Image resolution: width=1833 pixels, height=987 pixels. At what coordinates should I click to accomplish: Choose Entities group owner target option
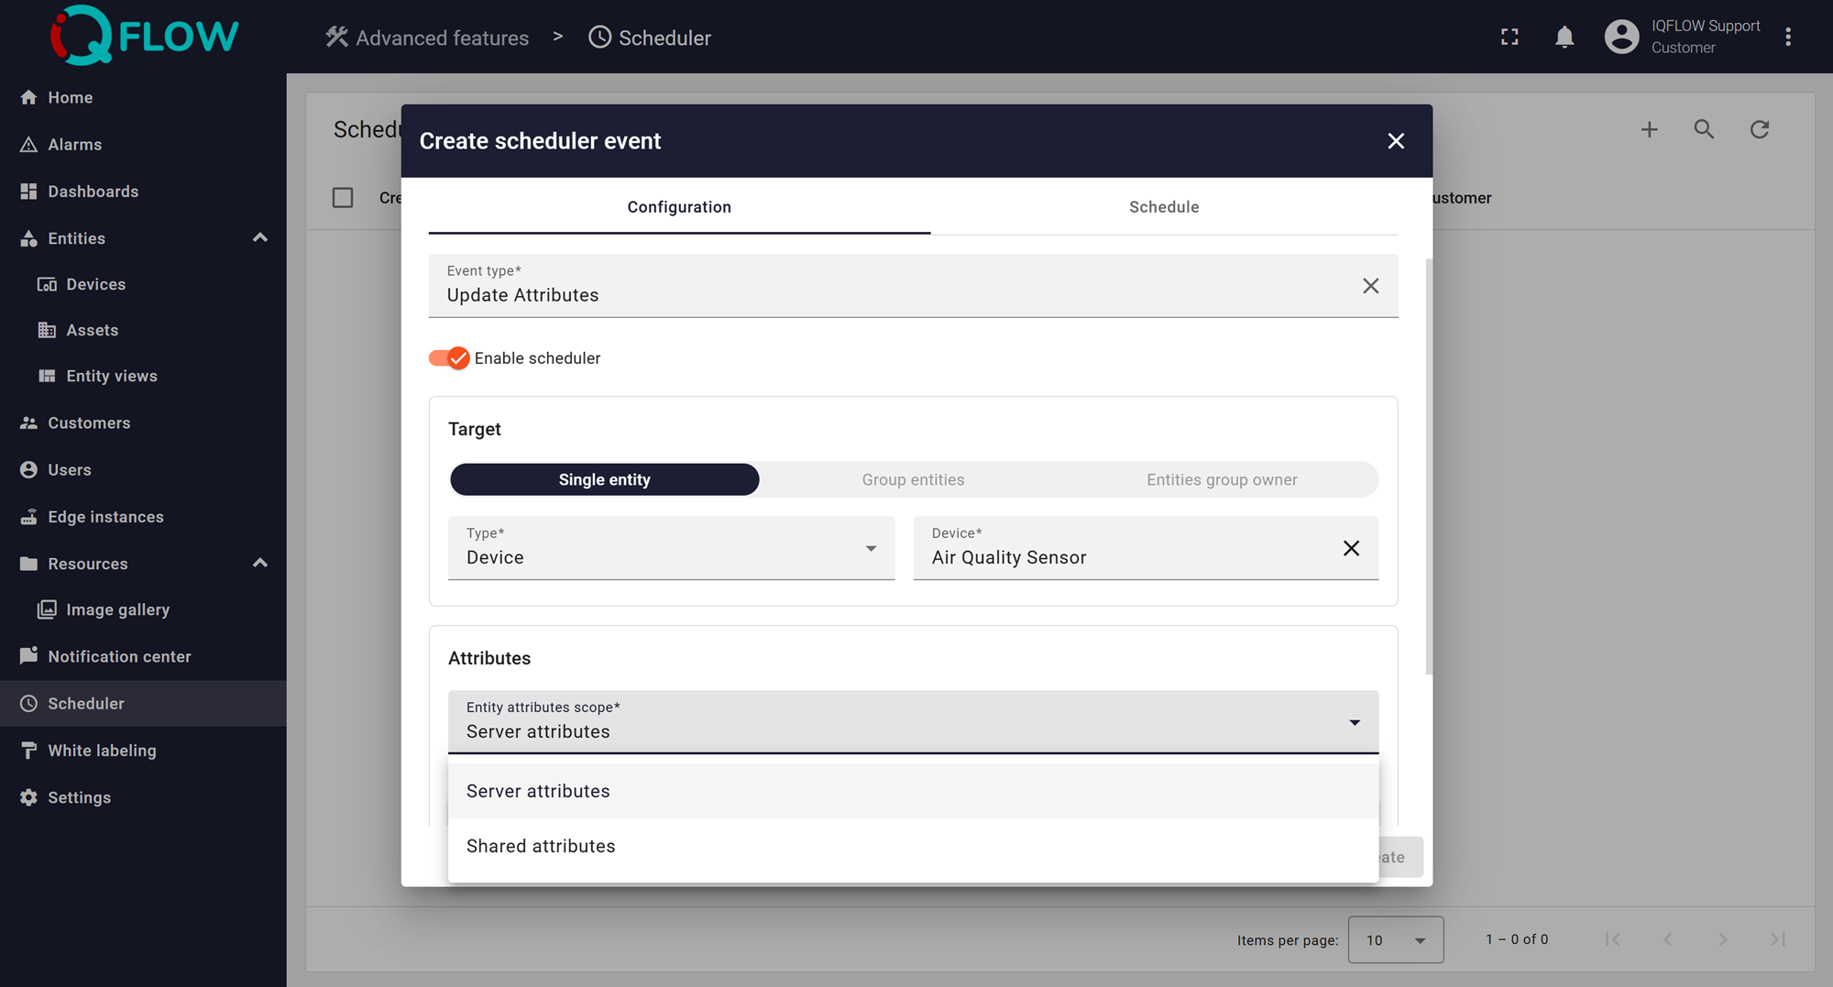tap(1221, 479)
